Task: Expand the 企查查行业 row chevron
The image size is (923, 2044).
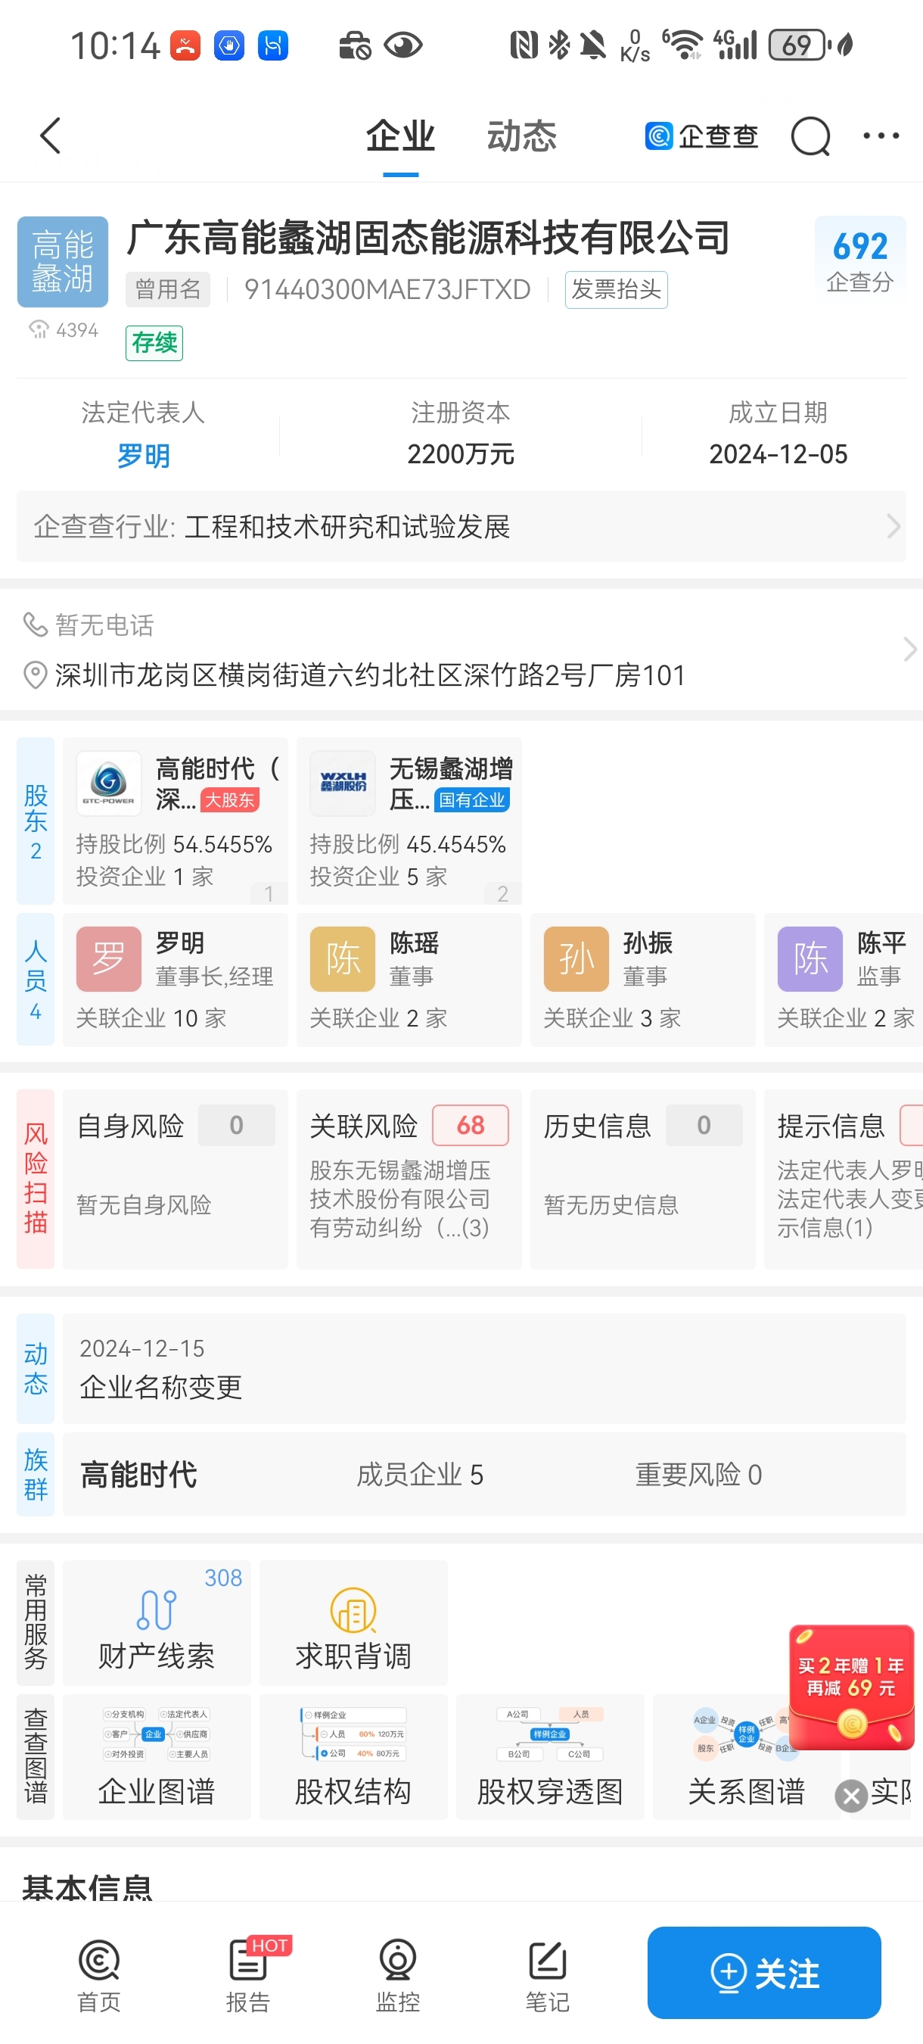Action: coord(893,526)
